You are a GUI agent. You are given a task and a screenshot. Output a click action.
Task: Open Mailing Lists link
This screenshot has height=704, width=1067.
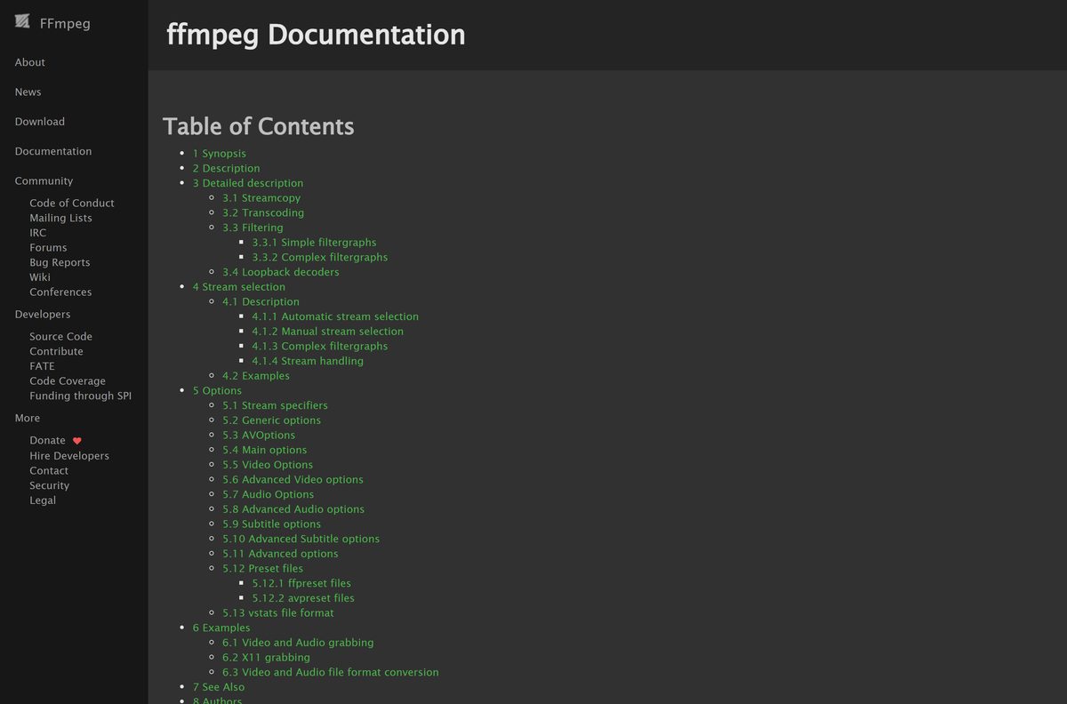(x=60, y=218)
